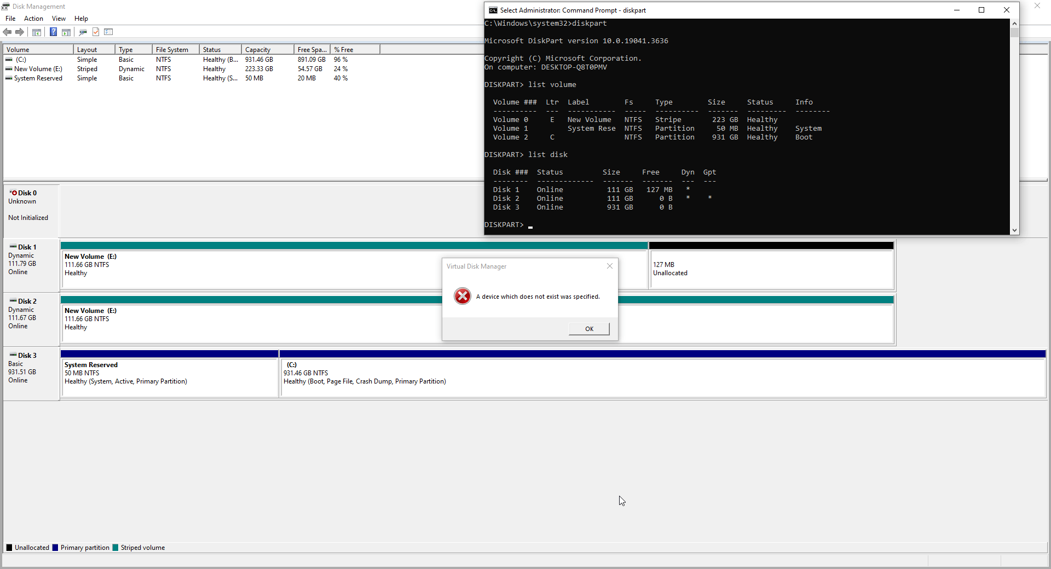Minimize the Command Prompt window

pyautogui.click(x=957, y=10)
